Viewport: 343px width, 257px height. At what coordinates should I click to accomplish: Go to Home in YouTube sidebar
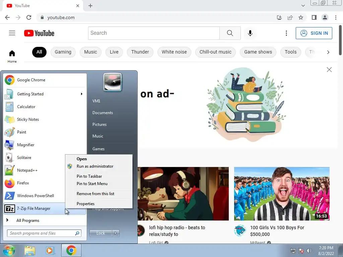(x=12, y=56)
